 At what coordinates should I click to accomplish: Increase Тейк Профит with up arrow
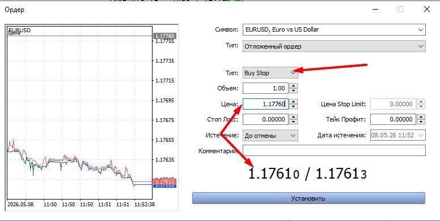[421, 117]
